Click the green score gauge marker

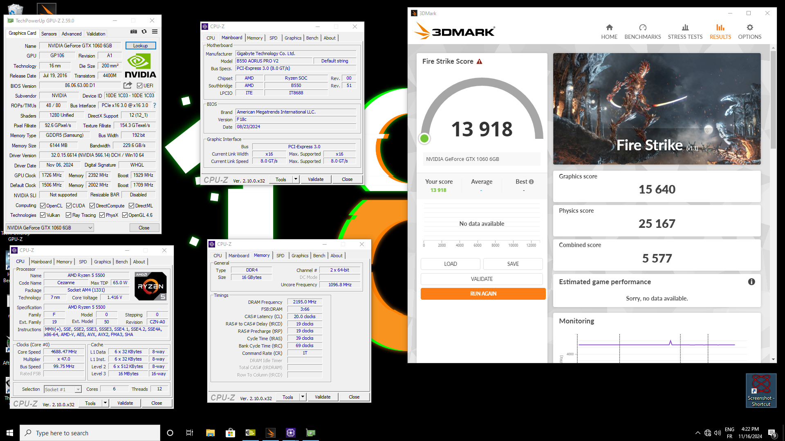point(424,138)
